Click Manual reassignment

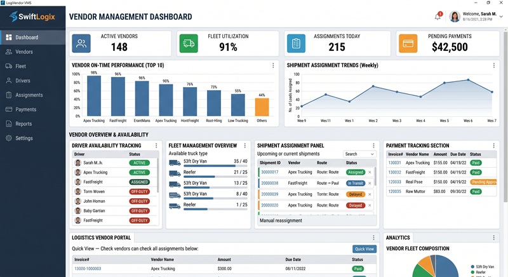click(x=281, y=220)
